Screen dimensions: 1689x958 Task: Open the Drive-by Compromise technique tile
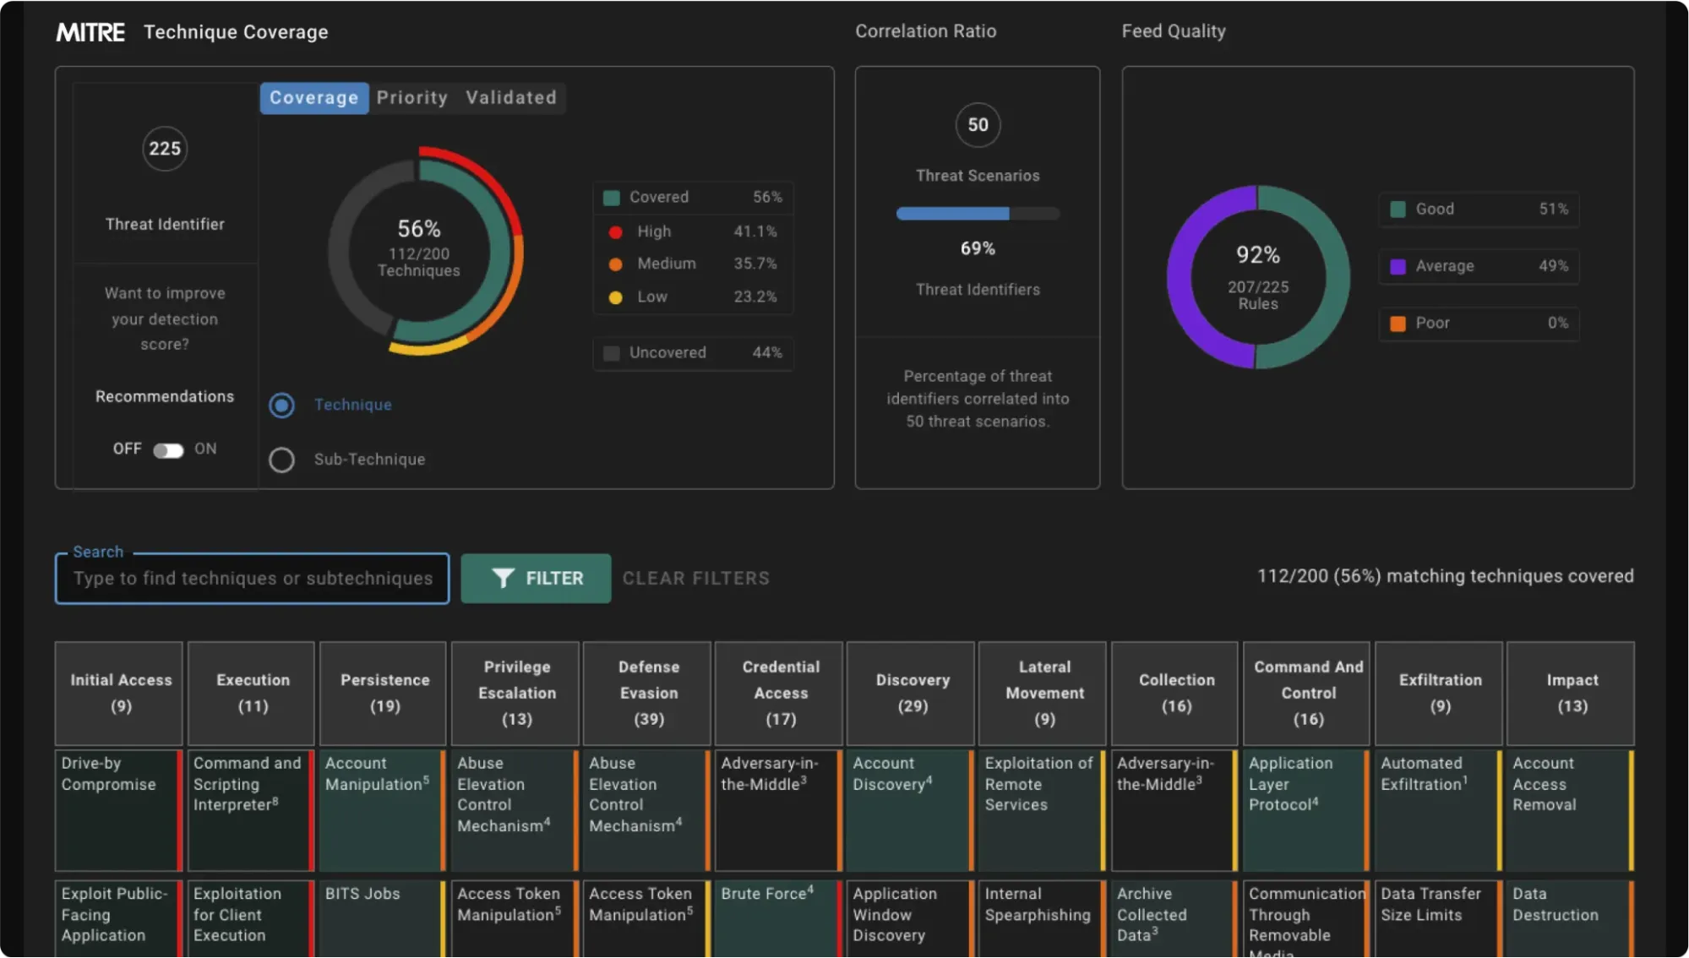[x=119, y=810]
